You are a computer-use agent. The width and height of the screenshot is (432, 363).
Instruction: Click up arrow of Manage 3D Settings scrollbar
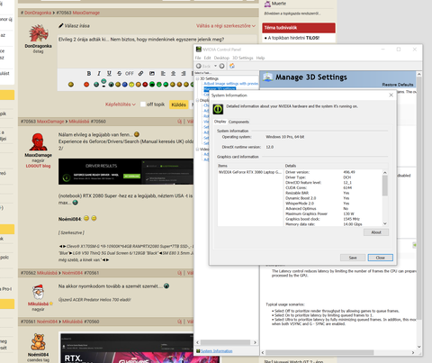419,74
